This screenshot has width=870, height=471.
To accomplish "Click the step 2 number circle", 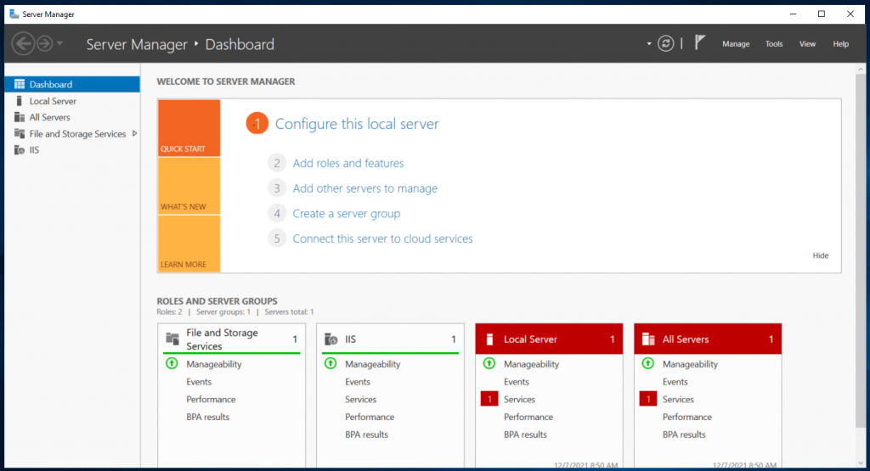I will (277, 163).
